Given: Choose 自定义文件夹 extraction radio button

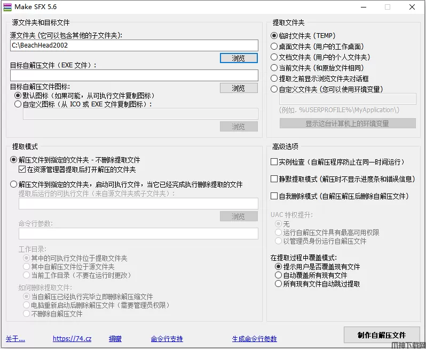Looking at the screenshot, I should tap(274, 89).
